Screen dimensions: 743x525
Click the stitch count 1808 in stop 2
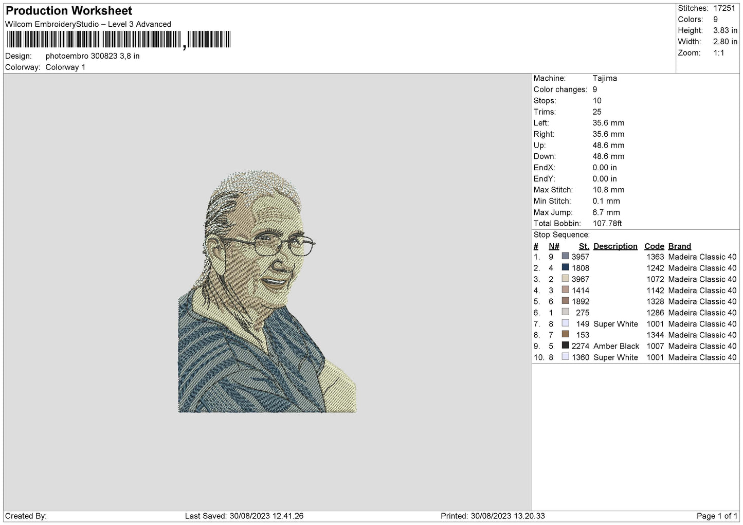pos(581,268)
